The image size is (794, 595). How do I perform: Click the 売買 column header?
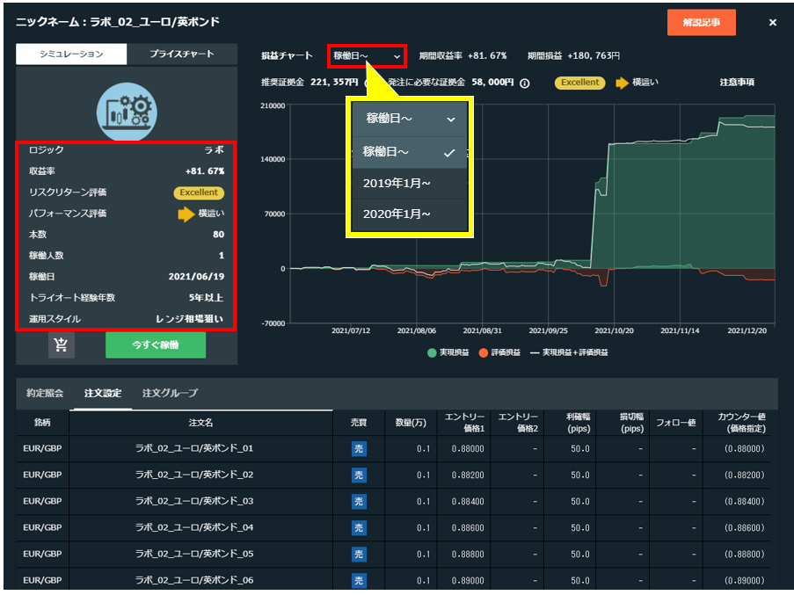[359, 423]
